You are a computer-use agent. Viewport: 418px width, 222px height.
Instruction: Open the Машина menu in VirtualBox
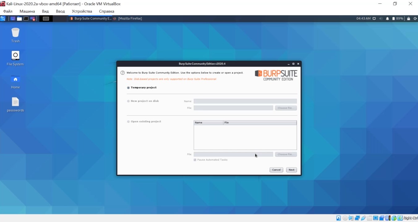click(27, 11)
